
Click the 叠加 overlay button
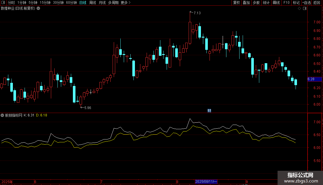pyautogui.click(x=246, y=3)
